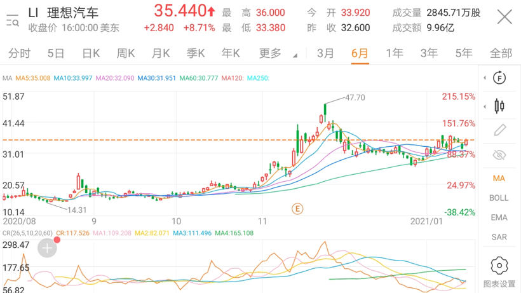Select the pencil drawing tool
Screen dimensions: 521x293
coord(499,130)
